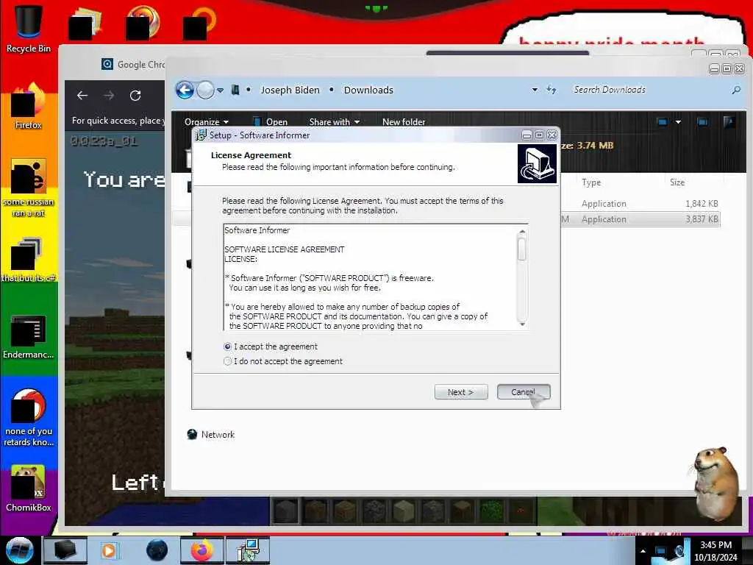The image size is (753, 565).
Task: Reload the page in Chrome
Action: [135, 96]
